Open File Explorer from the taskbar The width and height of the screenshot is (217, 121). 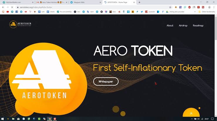pyautogui.click(x=13, y=119)
